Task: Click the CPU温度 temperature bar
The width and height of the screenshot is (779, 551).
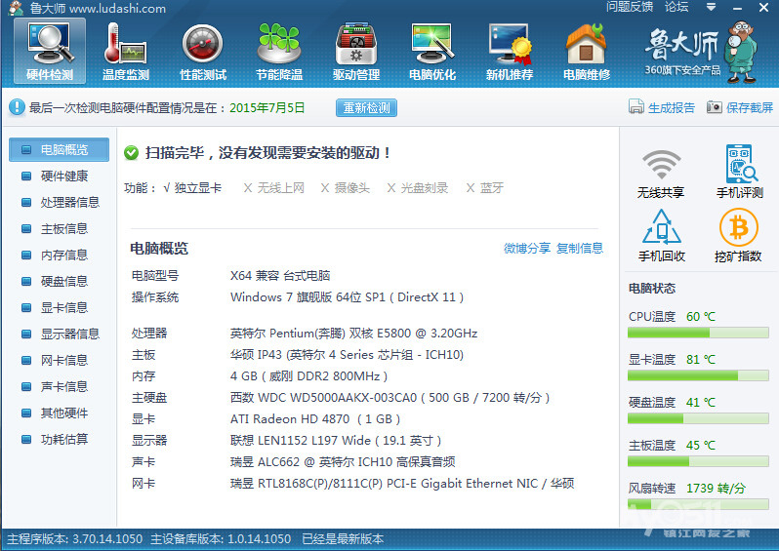Action: (x=698, y=334)
